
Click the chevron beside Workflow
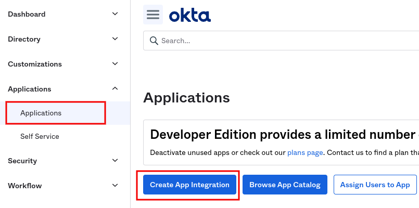click(116, 186)
